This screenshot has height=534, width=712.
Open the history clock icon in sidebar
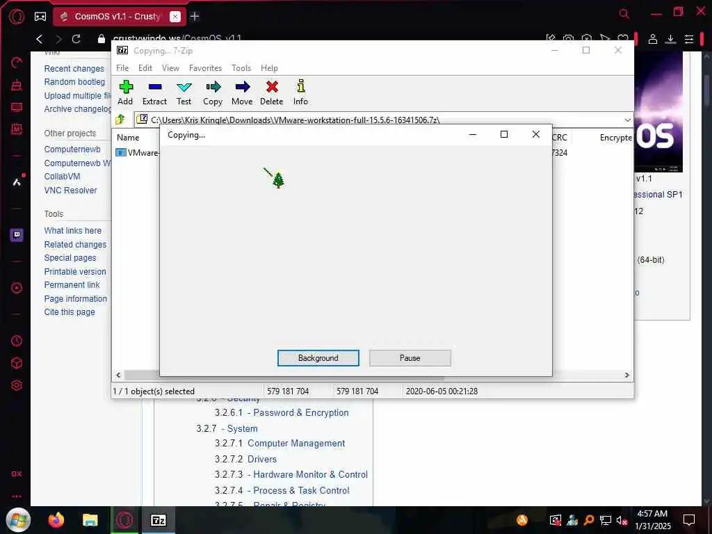point(17,341)
